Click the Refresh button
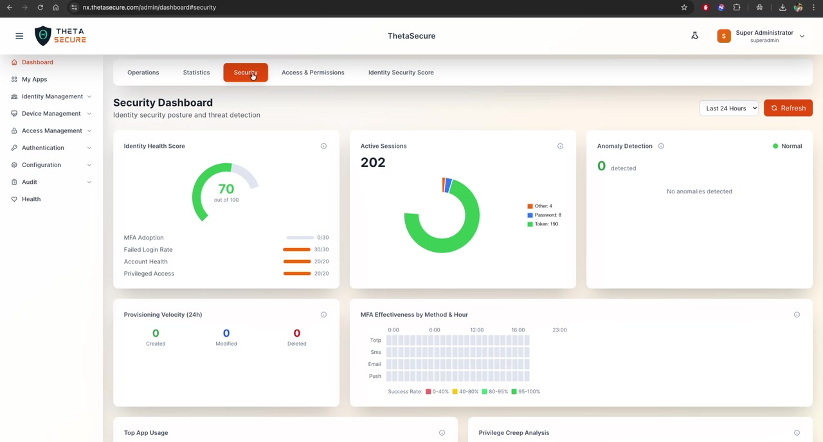 click(788, 108)
